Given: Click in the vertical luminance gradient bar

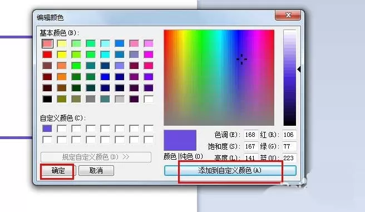Looking at the screenshot, I should click(x=289, y=77).
